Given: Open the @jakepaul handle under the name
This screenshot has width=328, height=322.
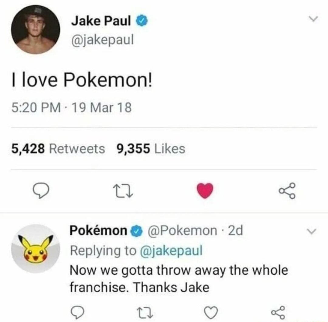Looking at the screenshot, I should [x=102, y=39].
